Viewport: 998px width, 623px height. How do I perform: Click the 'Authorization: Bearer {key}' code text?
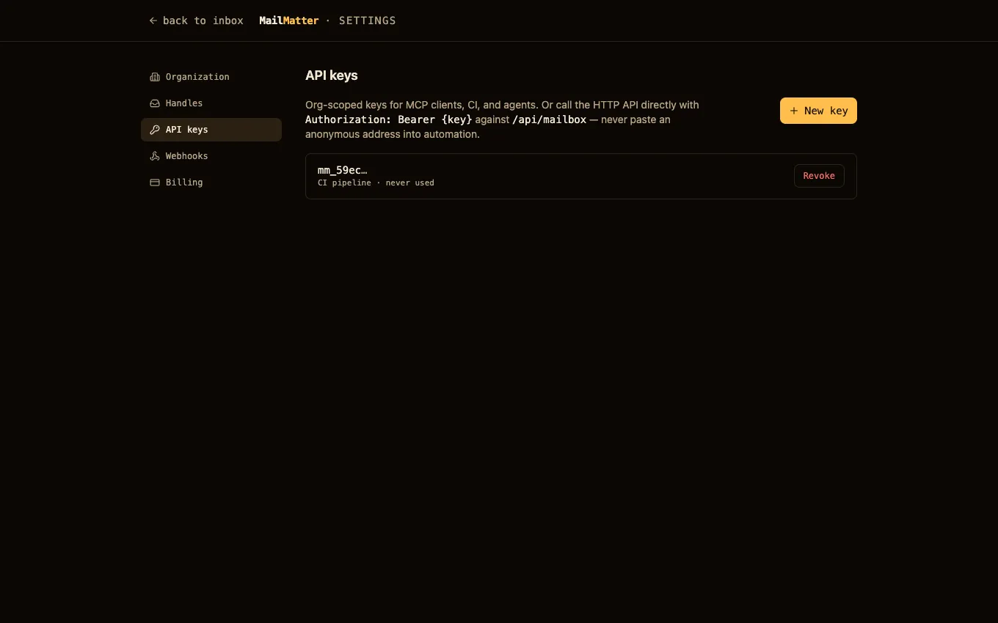tap(389, 119)
